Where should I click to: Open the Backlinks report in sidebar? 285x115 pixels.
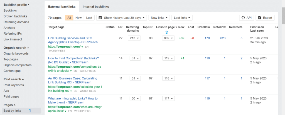[10, 11]
